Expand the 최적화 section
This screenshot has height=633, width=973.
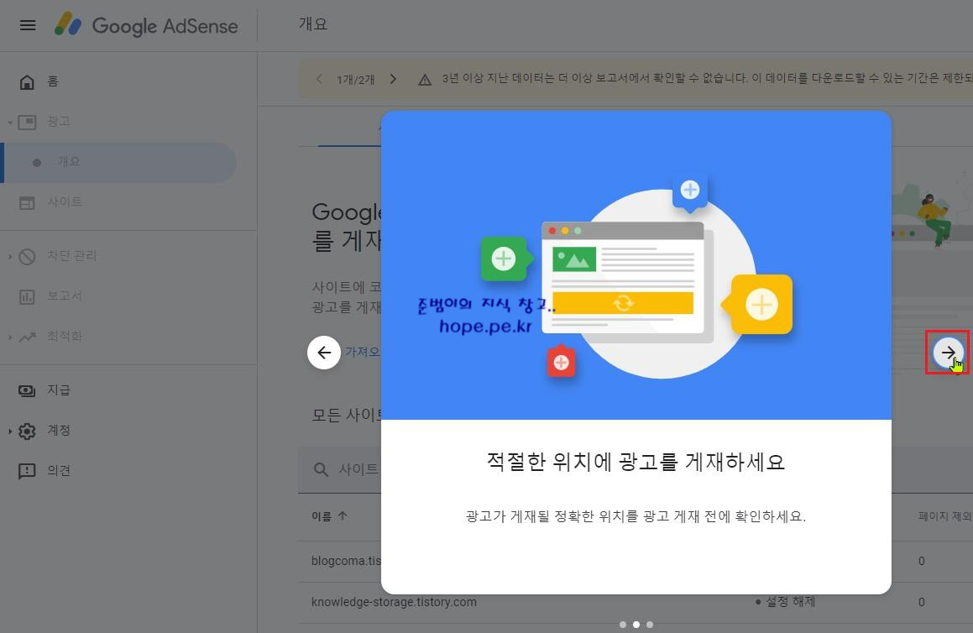tap(10, 337)
